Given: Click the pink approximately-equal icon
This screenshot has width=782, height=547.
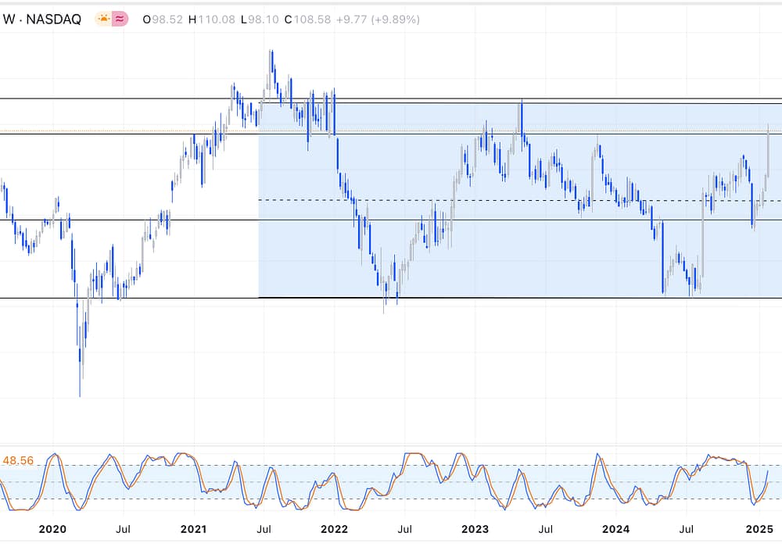Looking at the screenshot, I should point(120,20).
